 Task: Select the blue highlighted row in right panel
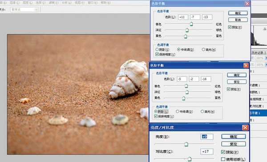point(258,113)
